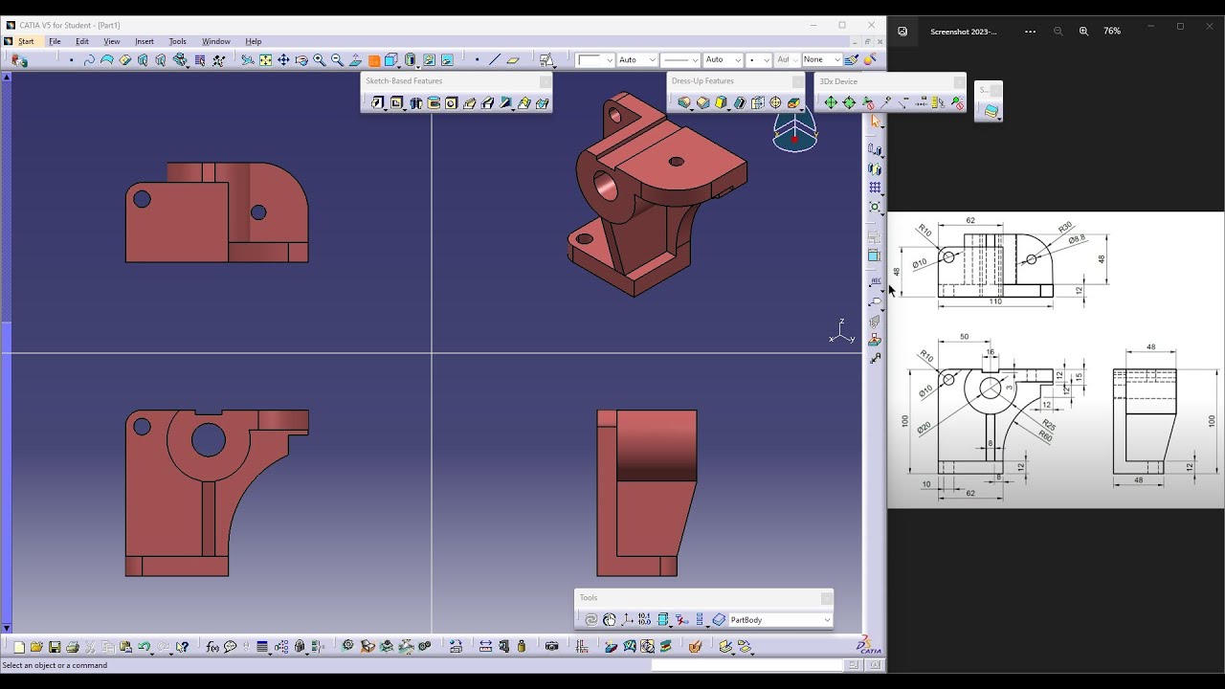Select the Pan view tool
1225x689 pixels.
click(x=283, y=59)
